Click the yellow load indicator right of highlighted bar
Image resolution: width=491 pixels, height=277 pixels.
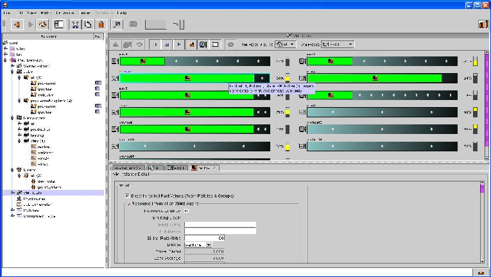pos(288,78)
